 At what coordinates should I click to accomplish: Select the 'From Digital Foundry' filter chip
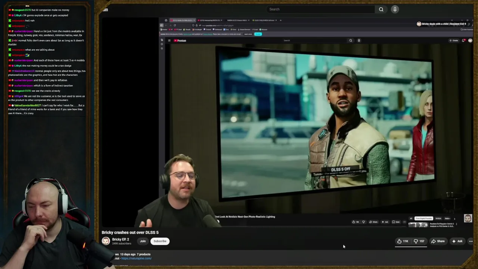[x=424, y=219]
